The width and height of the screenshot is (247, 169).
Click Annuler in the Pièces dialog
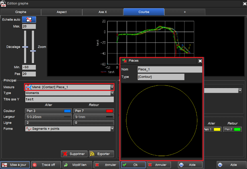pos(158,165)
